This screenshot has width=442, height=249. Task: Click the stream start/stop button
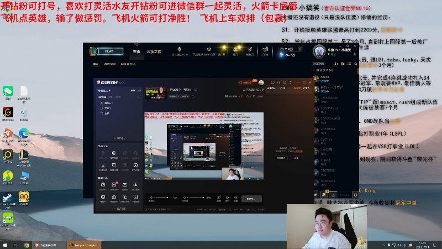point(251,199)
